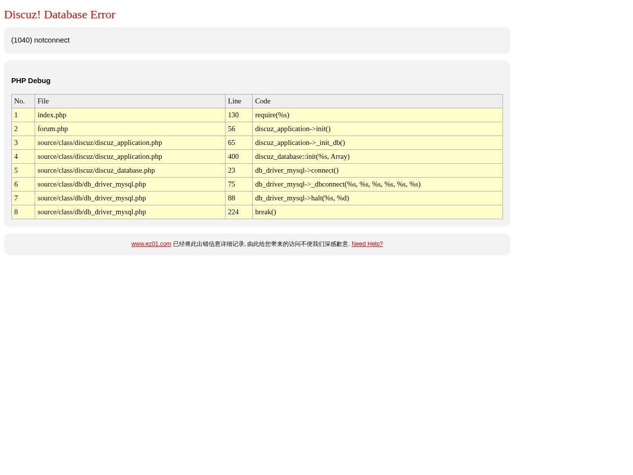633x475 pixels.
Task: Click the PHP Debug section title
Action: click(31, 81)
